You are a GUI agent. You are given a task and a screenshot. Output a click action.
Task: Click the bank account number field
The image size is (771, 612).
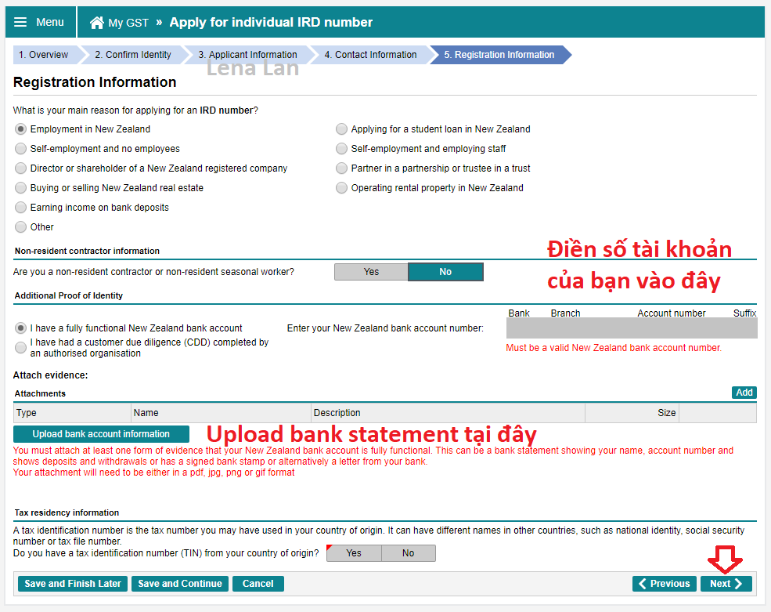(632, 328)
